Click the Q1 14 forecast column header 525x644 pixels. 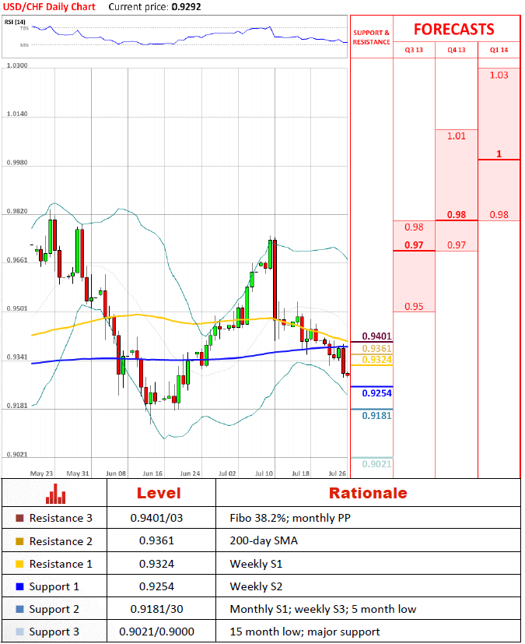499,50
